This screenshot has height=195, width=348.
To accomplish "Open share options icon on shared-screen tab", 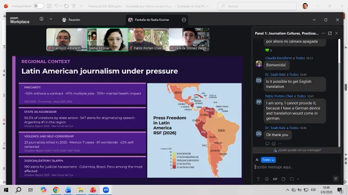I will point(184,20).
